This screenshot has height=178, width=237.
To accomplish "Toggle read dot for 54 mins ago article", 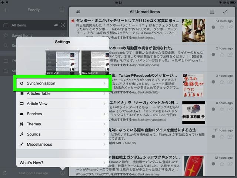I will 213,27.
